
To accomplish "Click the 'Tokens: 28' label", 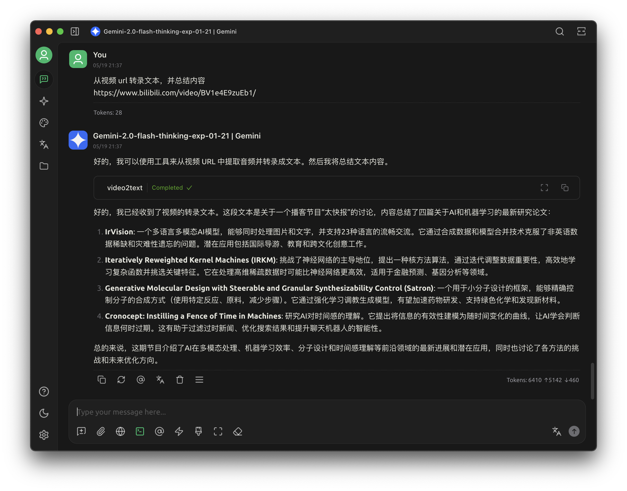I will (x=108, y=112).
